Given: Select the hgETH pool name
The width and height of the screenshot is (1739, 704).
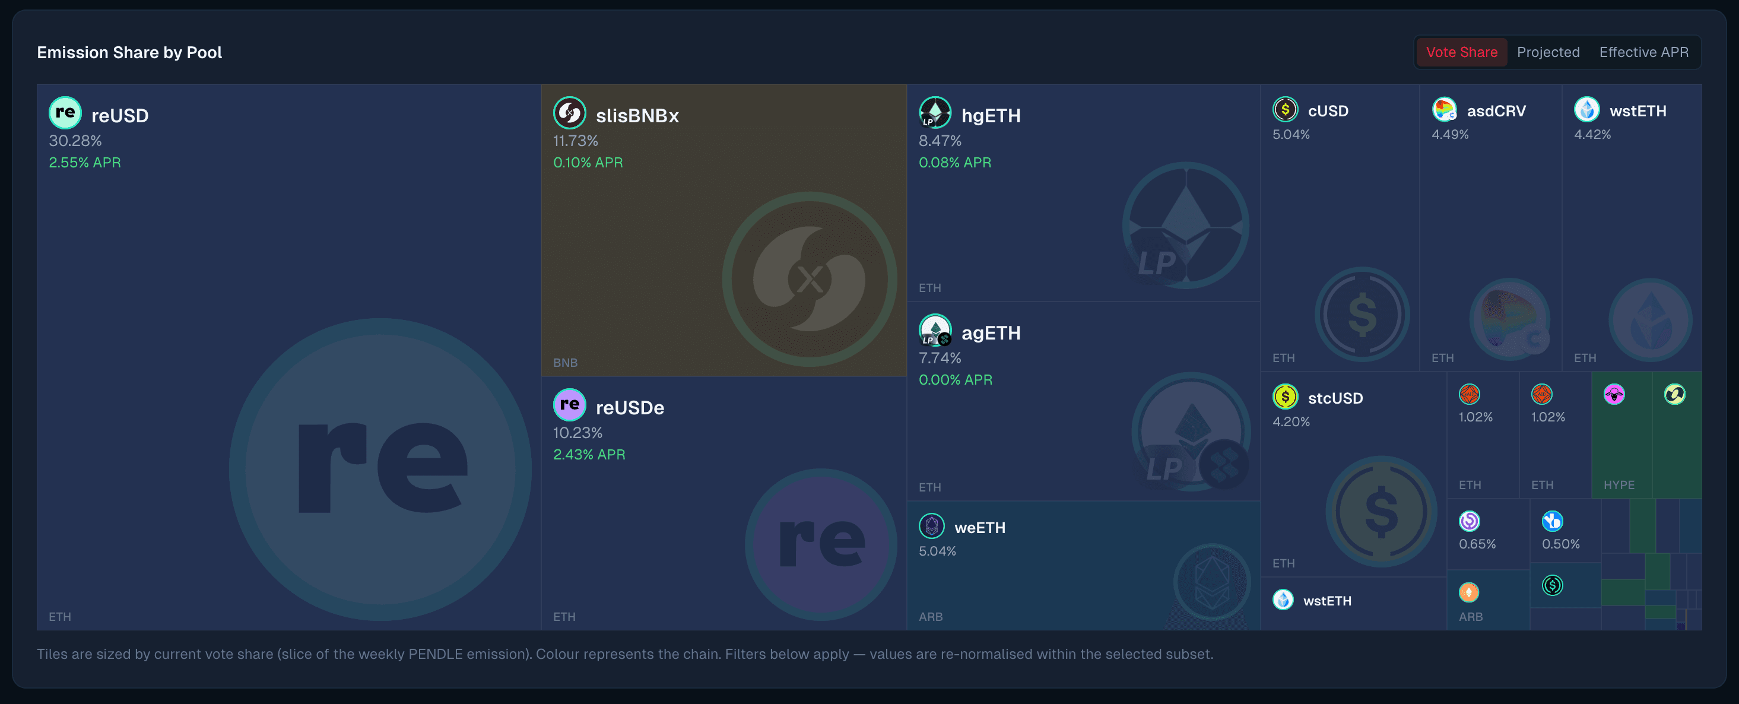Looking at the screenshot, I should [x=991, y=115].
